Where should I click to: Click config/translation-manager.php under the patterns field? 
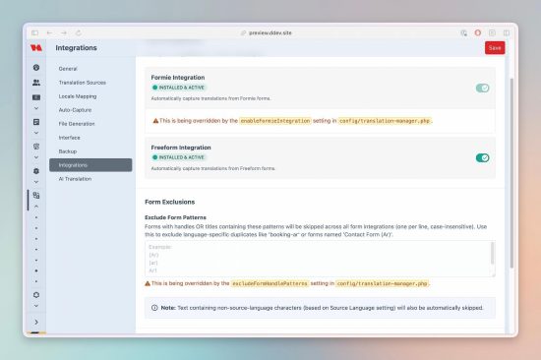tap(383, 283)
